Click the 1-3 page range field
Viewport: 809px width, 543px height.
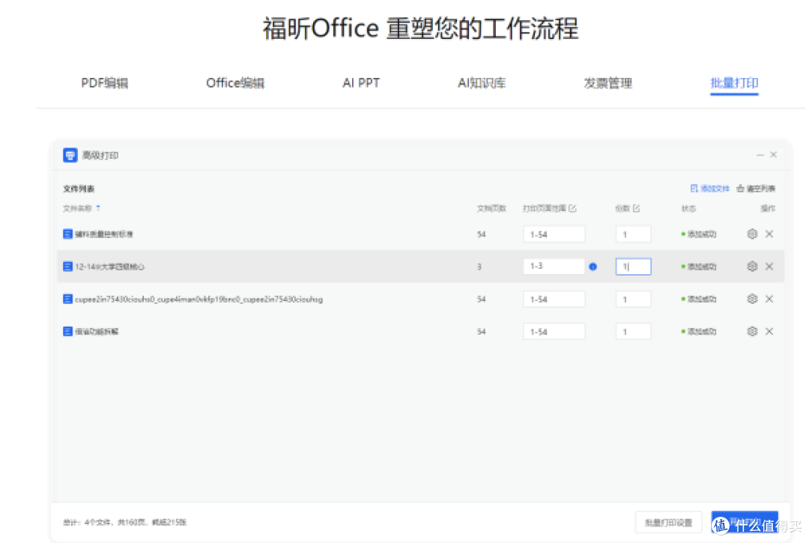(554, 267)
